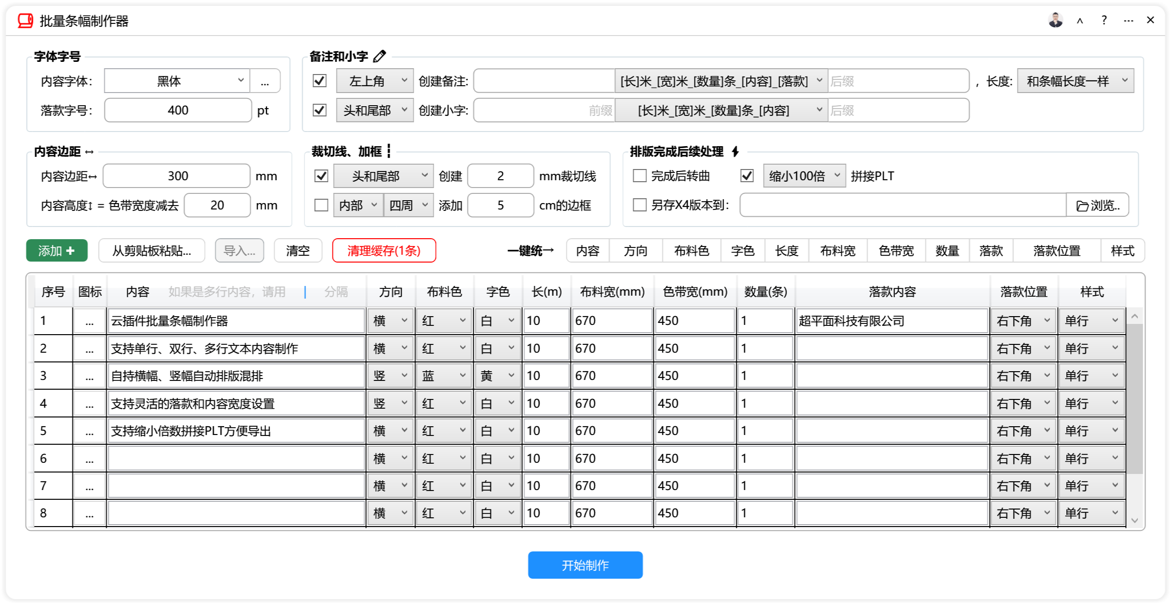Open row 2 样式 单行 dropdown

click(x=1091, y=349)
